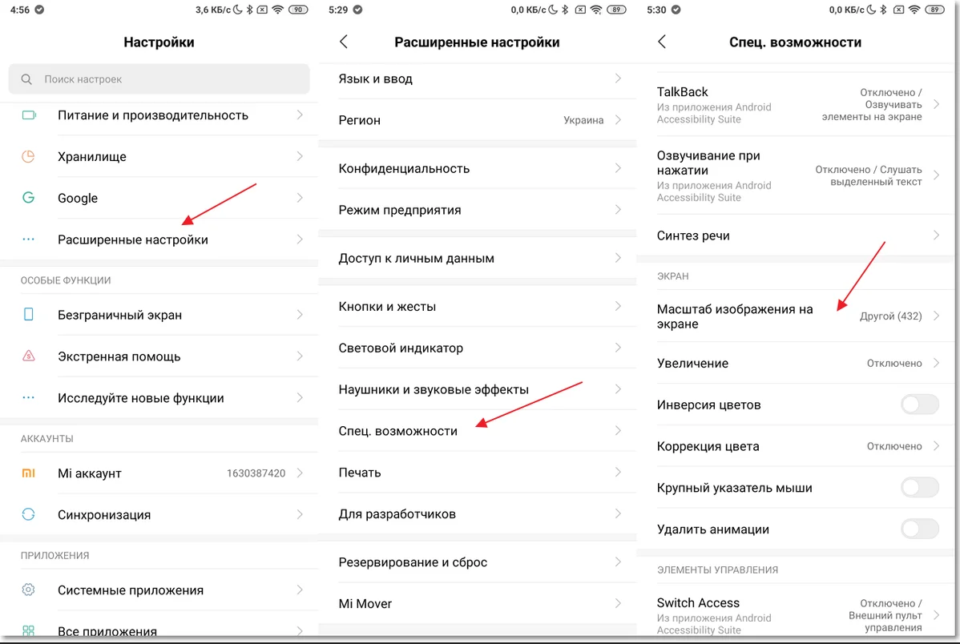960x644 pixels.
Task: Turn on the Удалить анимации switch
Action: (919, 529)
